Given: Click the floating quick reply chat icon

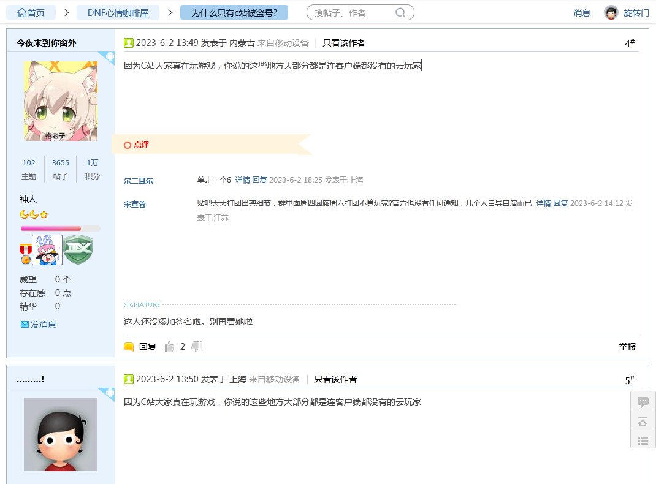Looking at the screenshot, I should coord(643,402).
